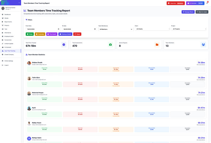Open Employee Leave in the sidebar

[x=9, y=36]
